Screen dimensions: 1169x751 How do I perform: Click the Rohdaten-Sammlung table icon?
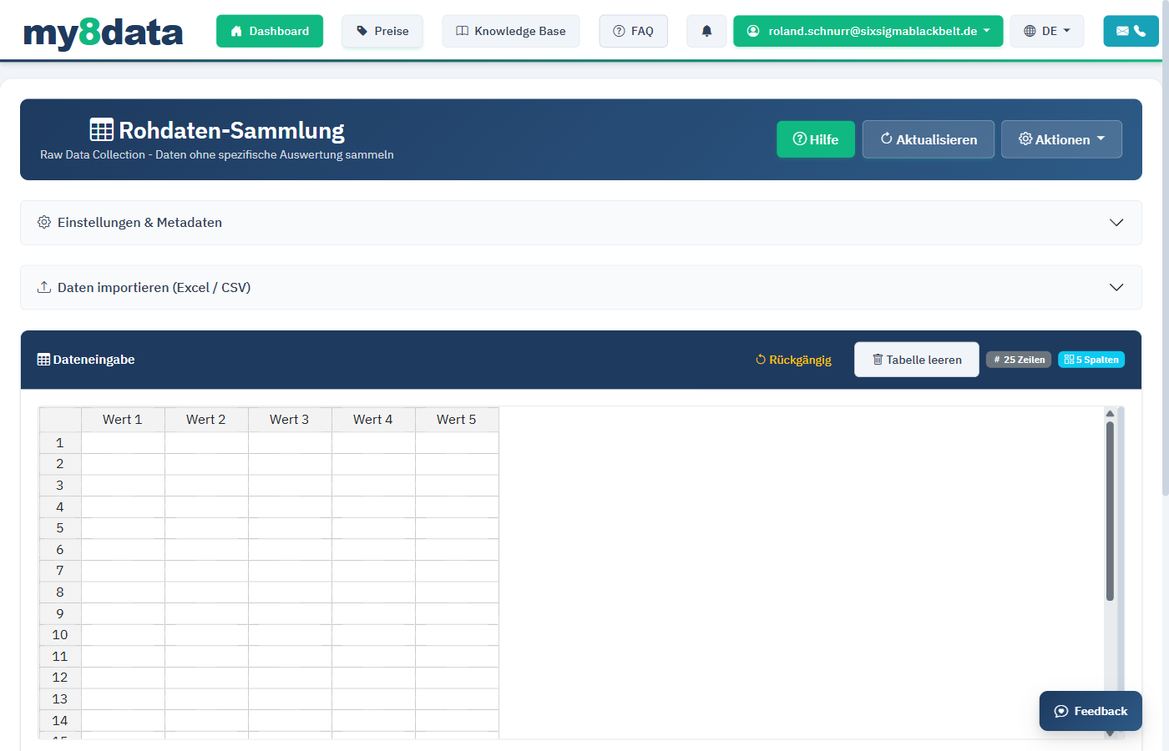pyautogui.click(x=102, y=130)
